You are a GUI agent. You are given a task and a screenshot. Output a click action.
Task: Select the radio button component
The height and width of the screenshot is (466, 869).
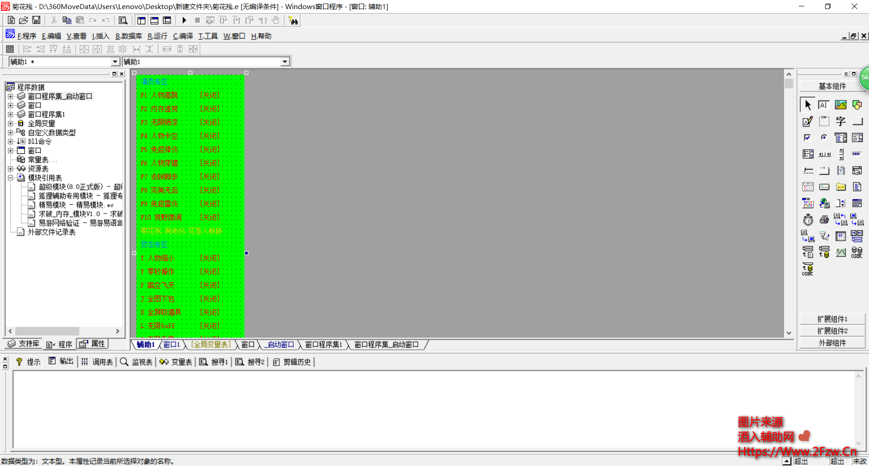pos(824,138)
